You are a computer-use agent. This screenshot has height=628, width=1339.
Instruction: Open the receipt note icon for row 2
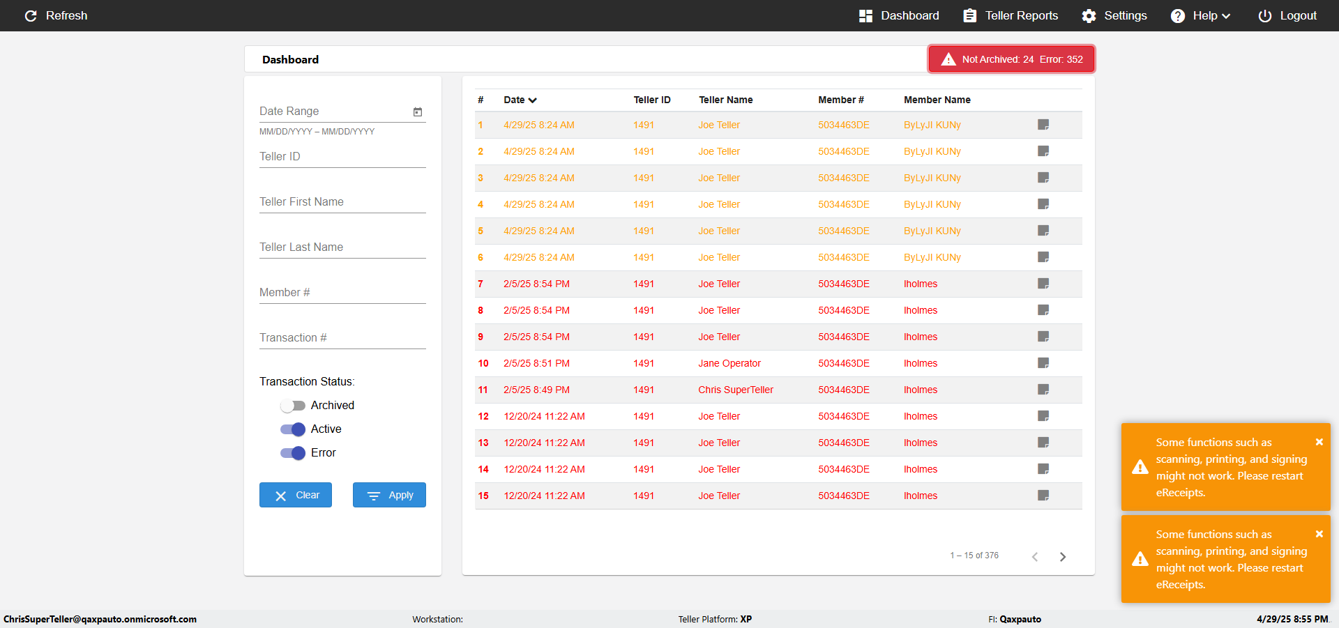pos(1043,151)
